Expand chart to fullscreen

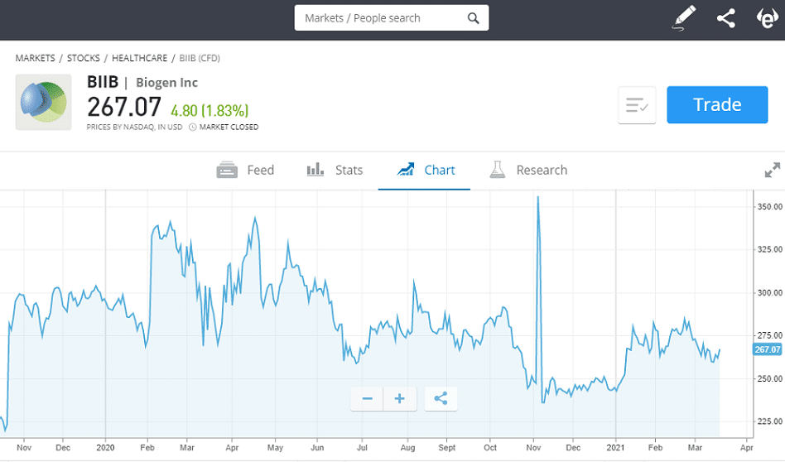click(x=772, y=171)
